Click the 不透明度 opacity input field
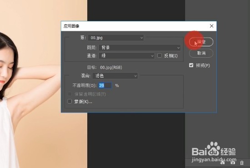 click(105, 85)
